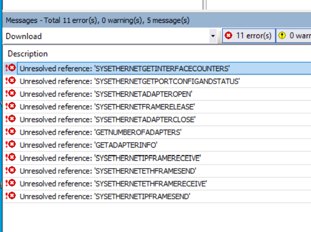
Task: Click the Download message category combo box
Action: point(106,36)
